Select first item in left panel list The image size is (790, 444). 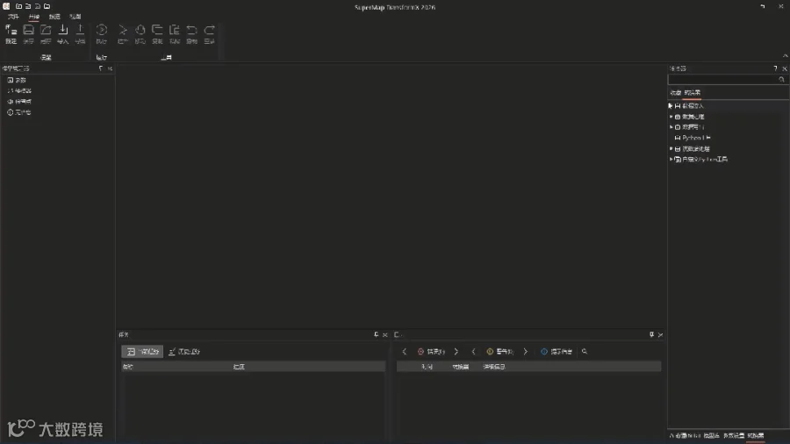point(17,80)
